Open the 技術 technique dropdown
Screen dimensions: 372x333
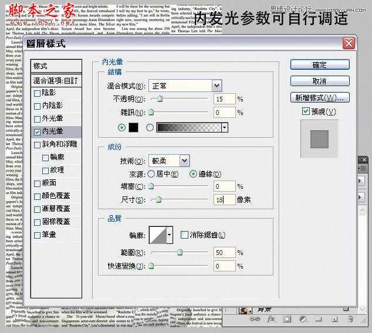coord(185,161)
